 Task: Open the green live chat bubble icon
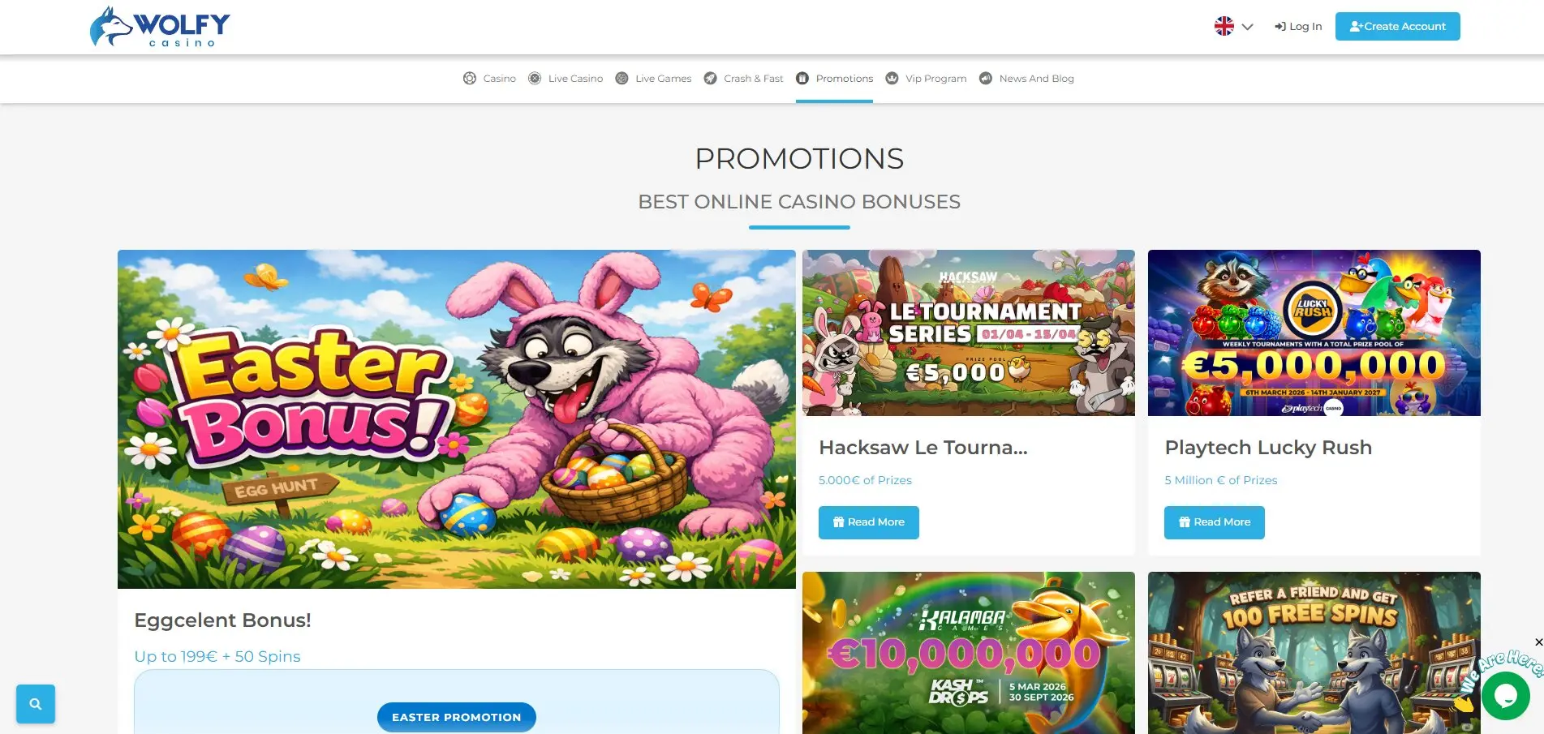pyautogui.click(x=1505, y=696)
